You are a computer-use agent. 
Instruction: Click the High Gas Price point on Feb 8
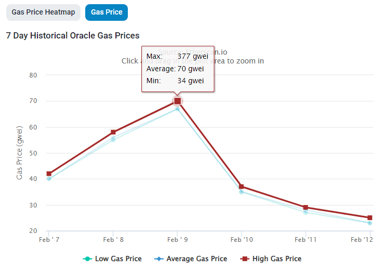point(113,132)
